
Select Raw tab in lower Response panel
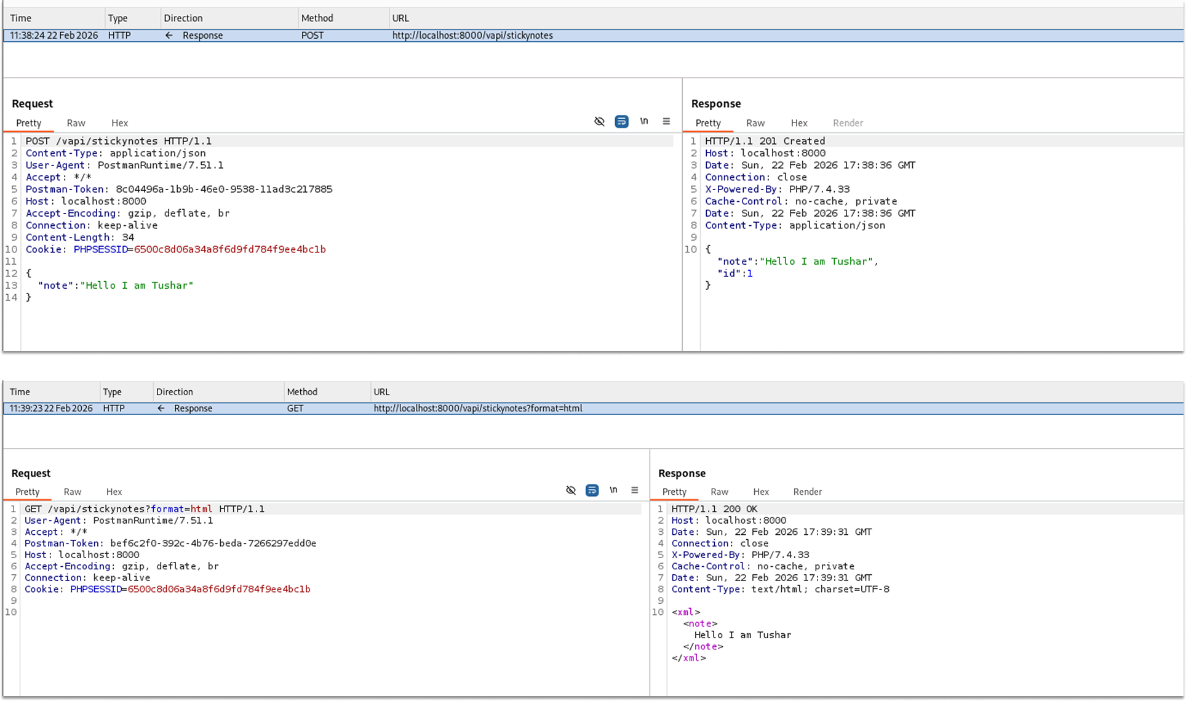point(719,492)
